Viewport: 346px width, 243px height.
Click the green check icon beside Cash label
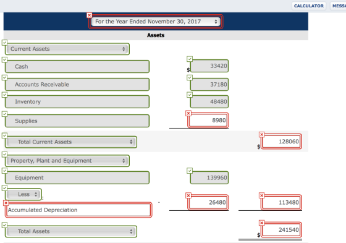(x=4, y=59)
